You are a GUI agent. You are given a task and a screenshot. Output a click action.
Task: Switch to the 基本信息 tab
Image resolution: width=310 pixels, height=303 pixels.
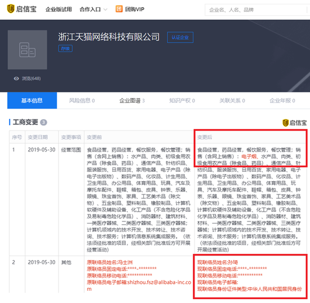(32, 101)
